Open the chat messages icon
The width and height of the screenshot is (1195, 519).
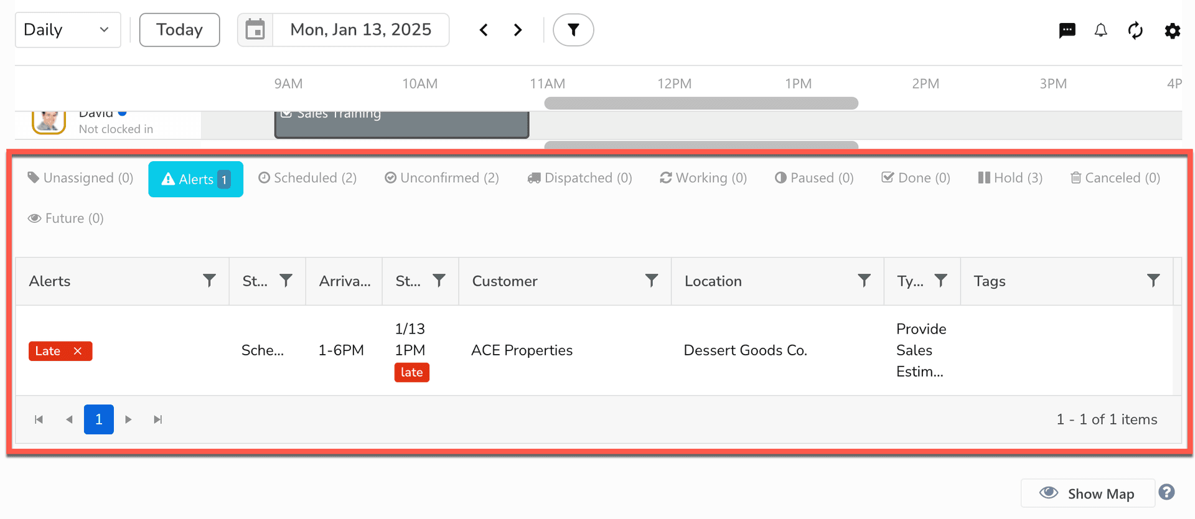(1067, 30)
